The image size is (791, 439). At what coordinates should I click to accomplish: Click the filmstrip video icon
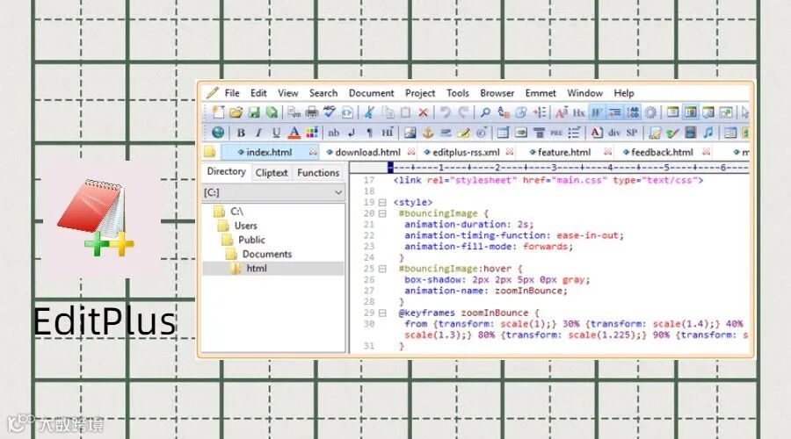(690, 133)
